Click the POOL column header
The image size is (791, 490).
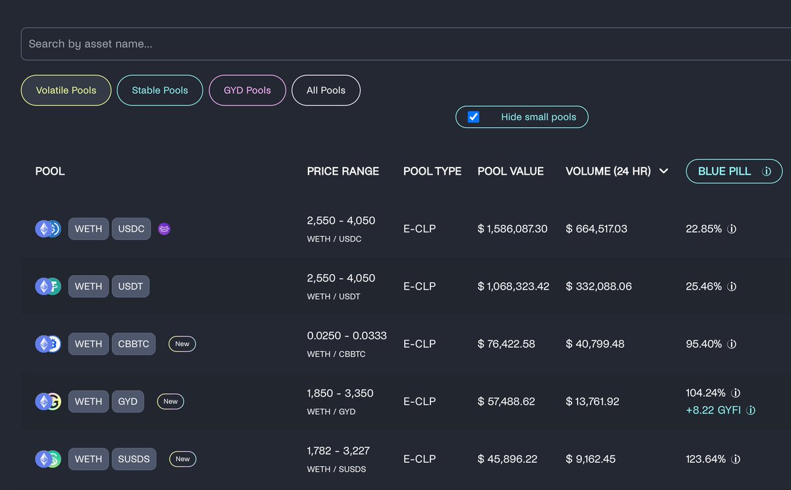50,171
